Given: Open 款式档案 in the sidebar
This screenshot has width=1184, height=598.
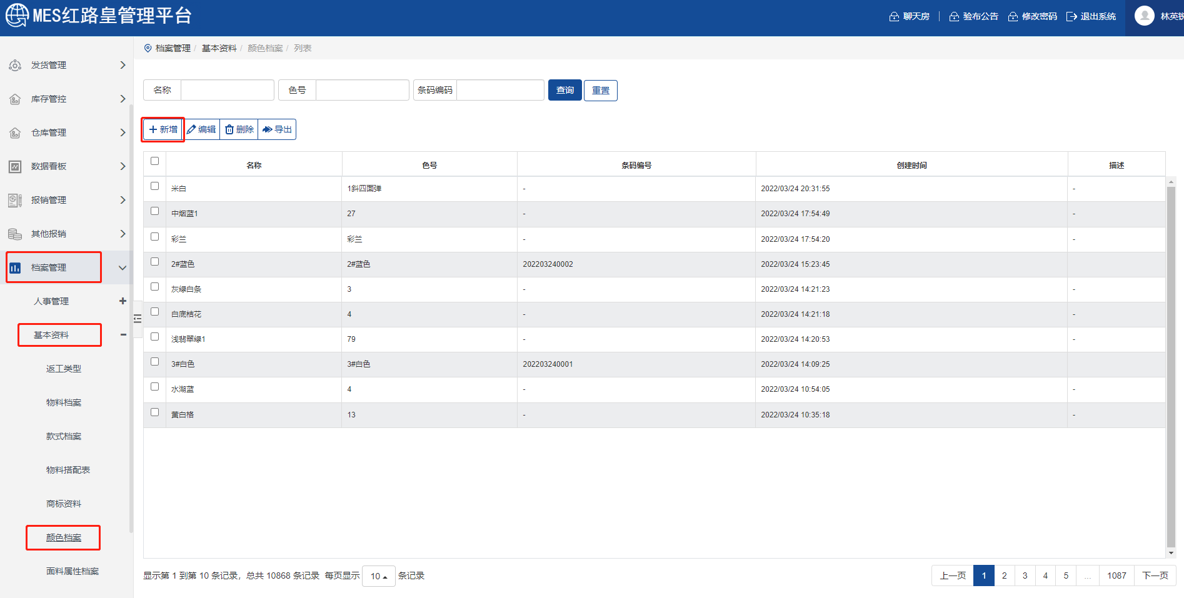Looking at the screenshot, I should point(64,436).
